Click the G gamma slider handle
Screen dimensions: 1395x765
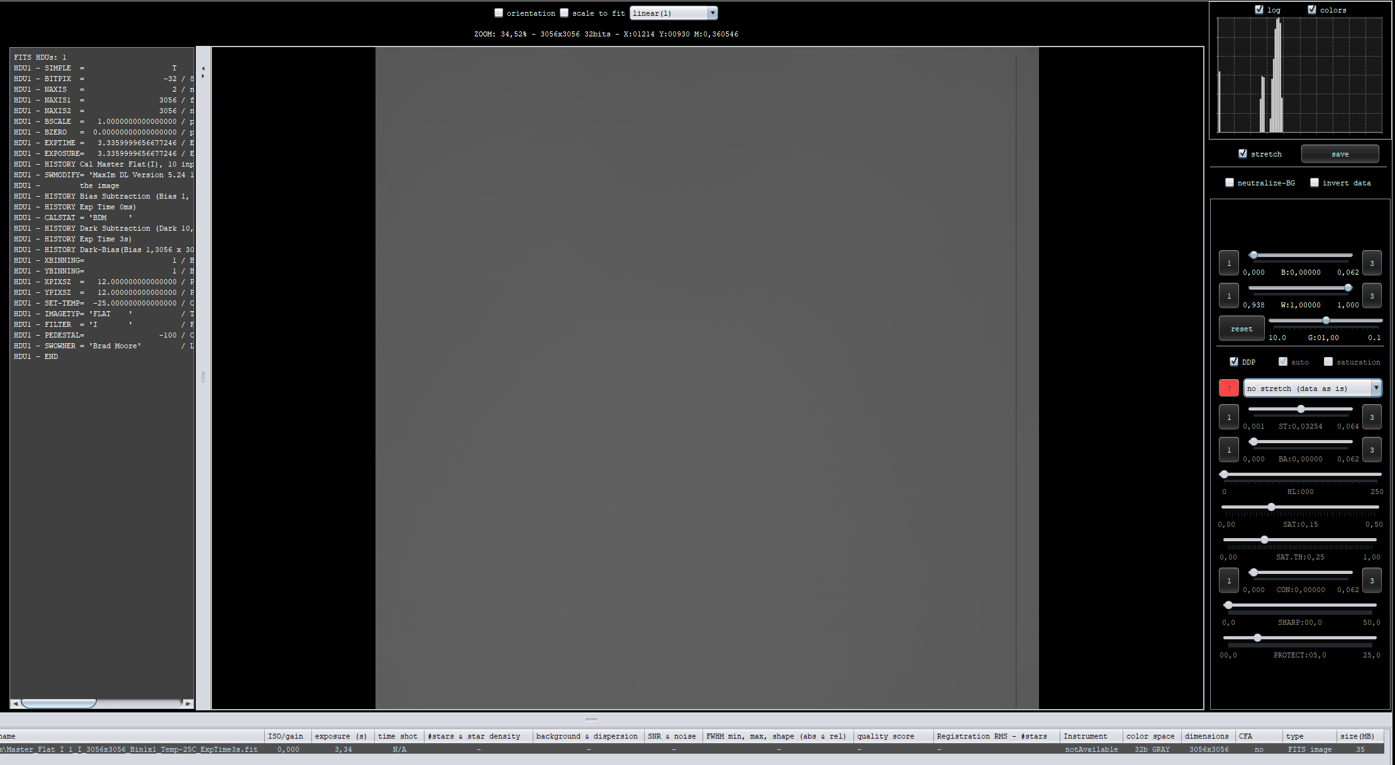pyautogui.click(x=1326, y=321)
